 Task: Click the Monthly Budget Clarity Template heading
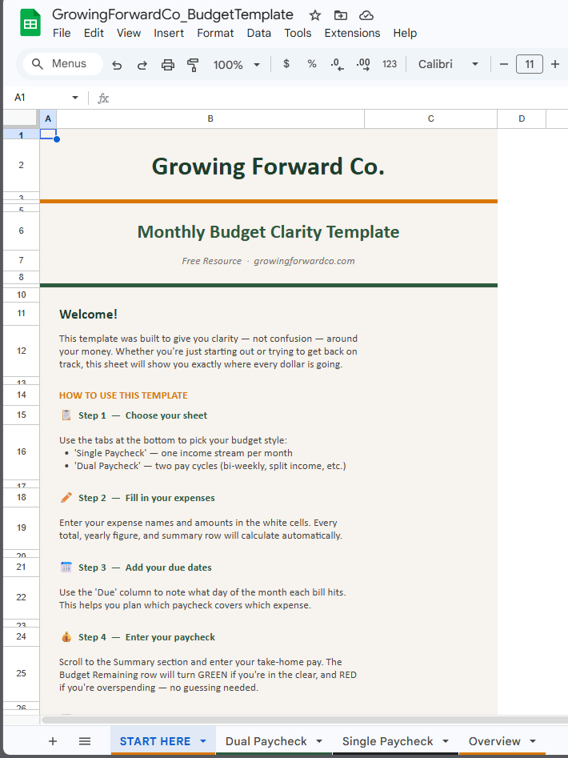[268, 232]
